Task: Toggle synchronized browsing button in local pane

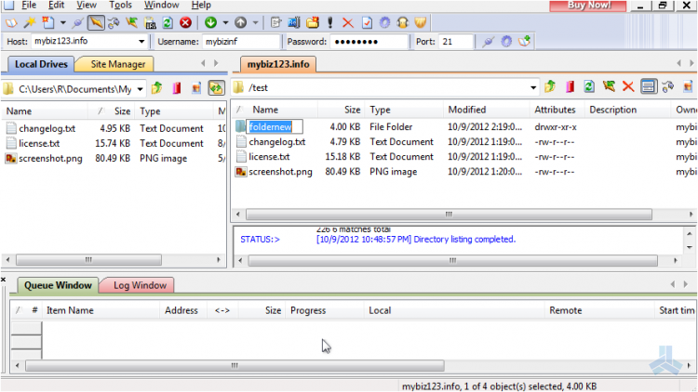Action: (216, 88)
